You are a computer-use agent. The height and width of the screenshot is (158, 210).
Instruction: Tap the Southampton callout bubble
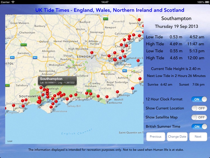pyautogui.click(x=57, y=81)
